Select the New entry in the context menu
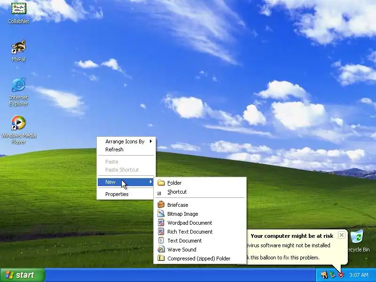 tap(126, 182)
